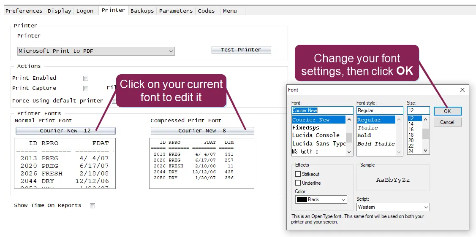Select the Printer tab

(113, 10)
